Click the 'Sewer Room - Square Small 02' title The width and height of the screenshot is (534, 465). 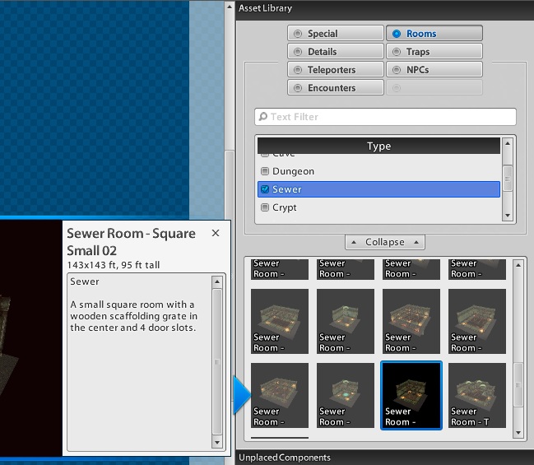[x=131, y=242]
